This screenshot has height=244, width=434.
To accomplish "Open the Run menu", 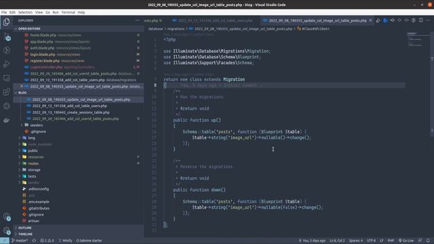I will coord(56,12).
